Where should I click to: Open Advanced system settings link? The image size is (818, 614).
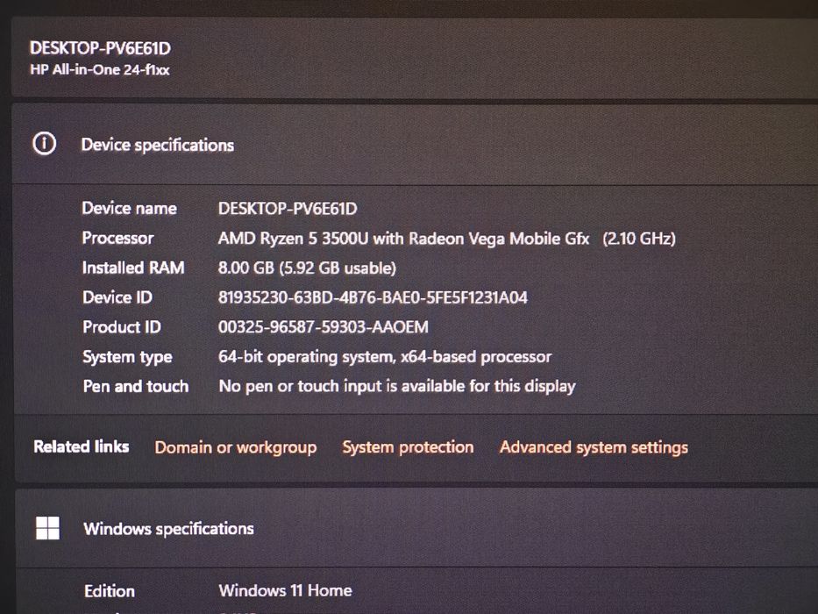[x=594, y=447]
